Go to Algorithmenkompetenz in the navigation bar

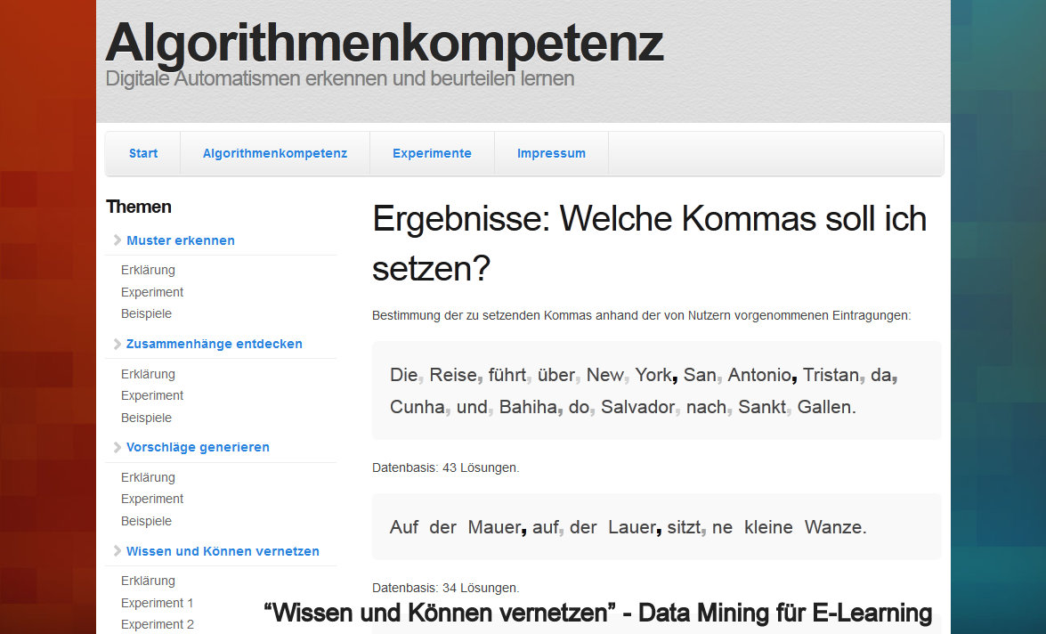pyautogui.click(x=275, y=153)
